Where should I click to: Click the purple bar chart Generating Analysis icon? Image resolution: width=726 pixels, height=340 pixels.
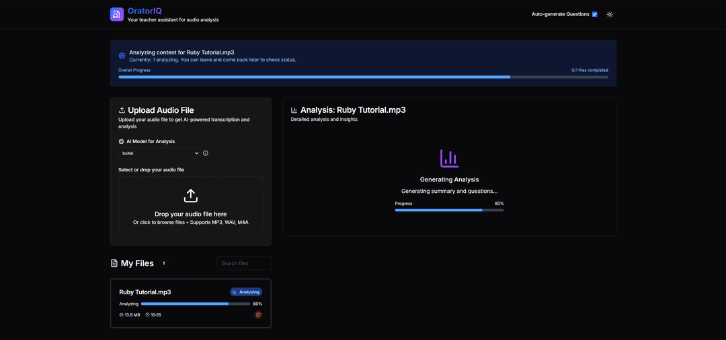click(449, 159)
